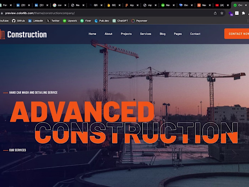Close the App tab

[138, 5]
